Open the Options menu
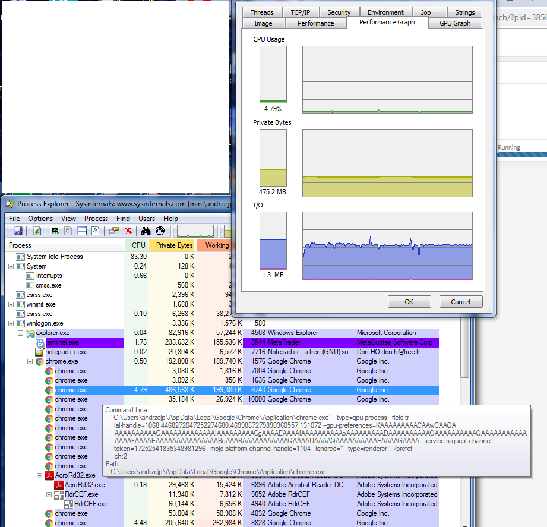The height and width of the screenshot is (527, 547). click(x=40, y=219)
